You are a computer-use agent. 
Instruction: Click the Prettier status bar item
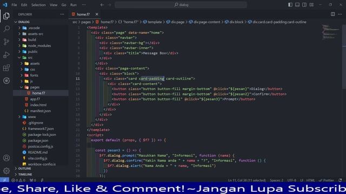327,180
